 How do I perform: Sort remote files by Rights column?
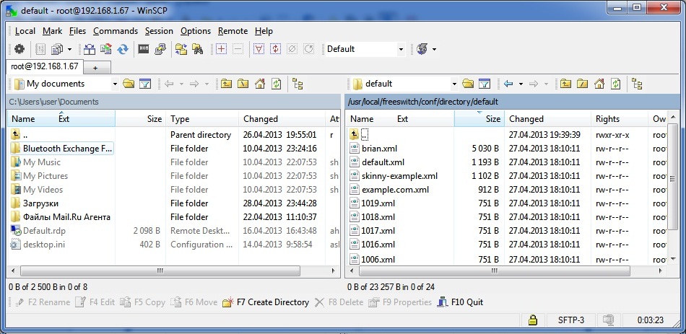(x=619, y=119)
